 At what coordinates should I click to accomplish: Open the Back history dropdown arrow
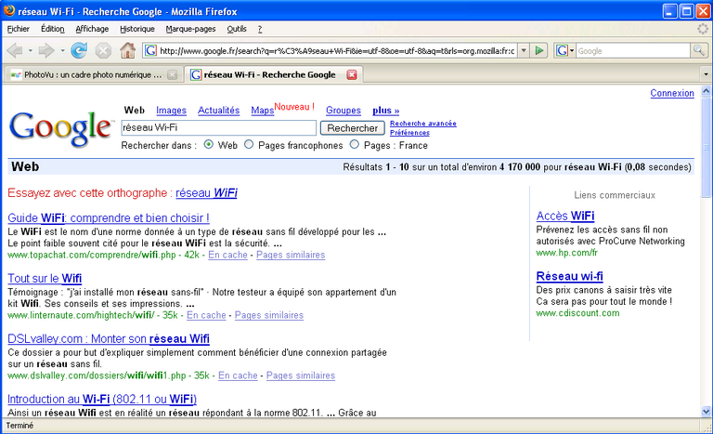pos(30,50)
